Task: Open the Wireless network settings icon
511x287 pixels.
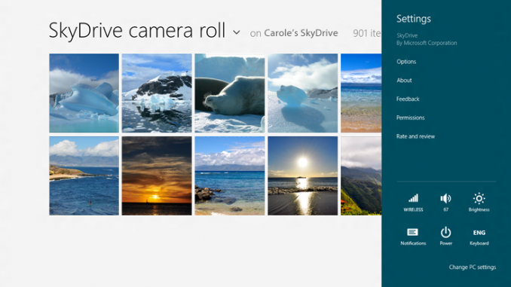Action: [413, 203]
